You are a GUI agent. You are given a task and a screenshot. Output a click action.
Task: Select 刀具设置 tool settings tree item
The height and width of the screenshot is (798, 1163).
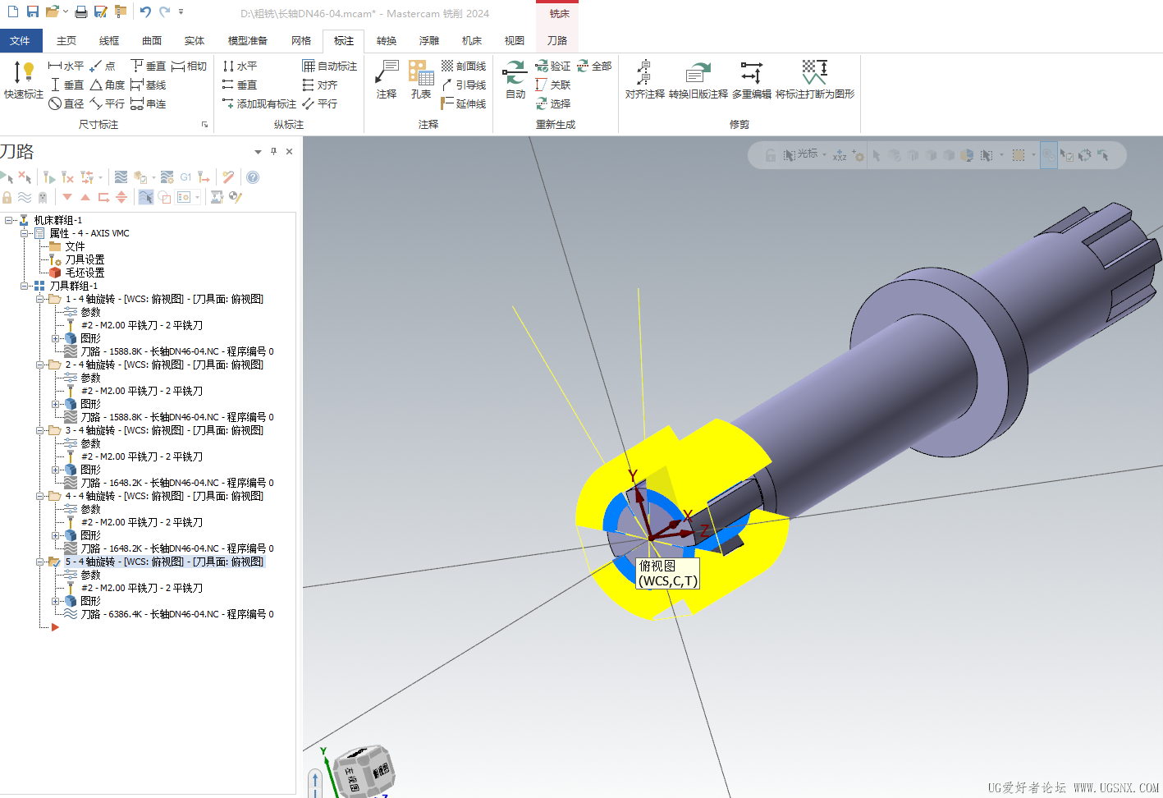[85, 259]
